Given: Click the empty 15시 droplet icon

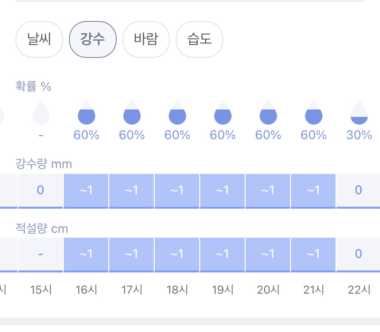Looking at the screenshot, I should click(x=41, y=113).
